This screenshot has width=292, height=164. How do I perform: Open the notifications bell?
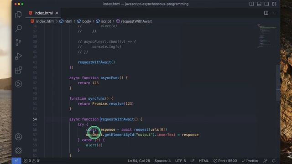click(274, 161)
